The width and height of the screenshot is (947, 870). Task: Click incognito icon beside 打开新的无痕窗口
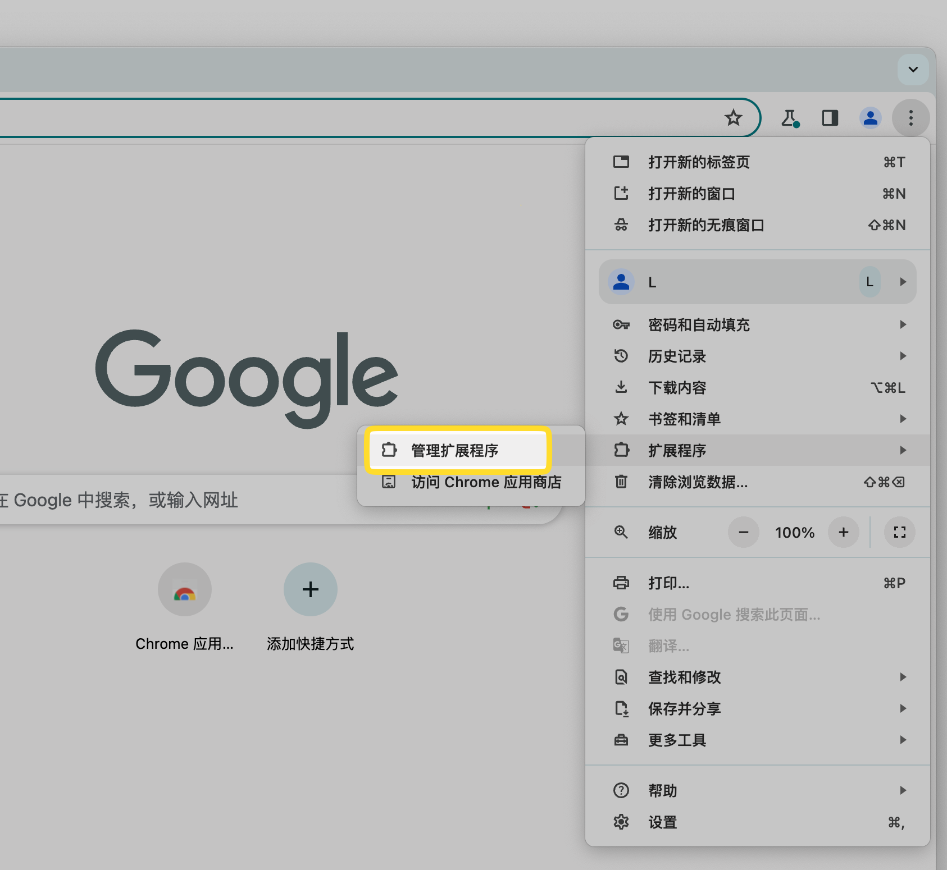pyautogui.click(x=621, y=225)
